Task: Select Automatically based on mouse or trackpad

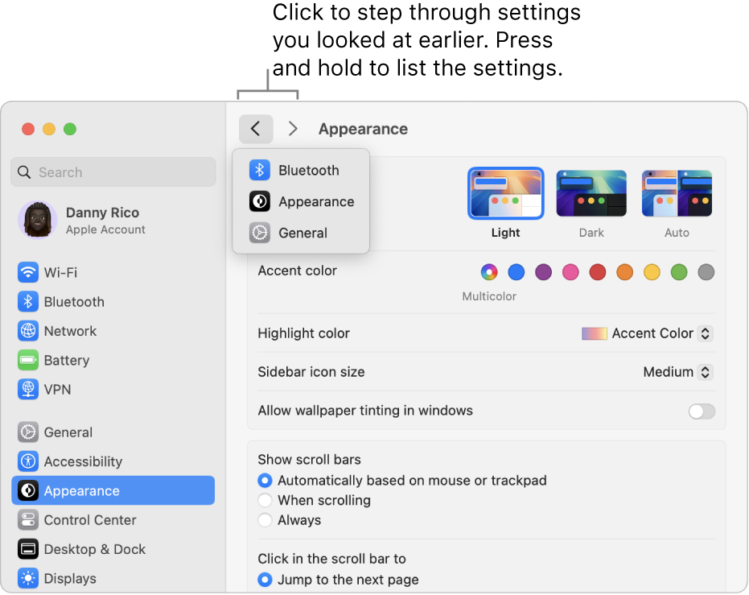Action: 265,481
